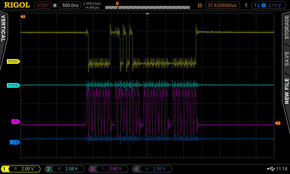Click the USB connection icon
The image size is (290, 174).
pyautogui.click(x=270, y=169)
